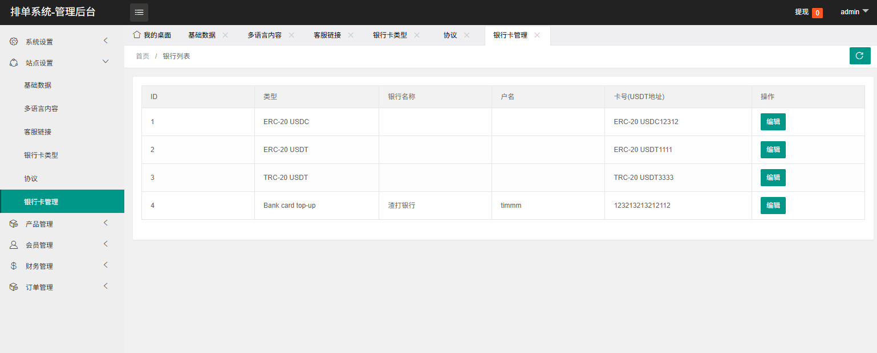877x353 pixels.
Task: Click the green refresh icon button
Action: [x=860, y=56]
